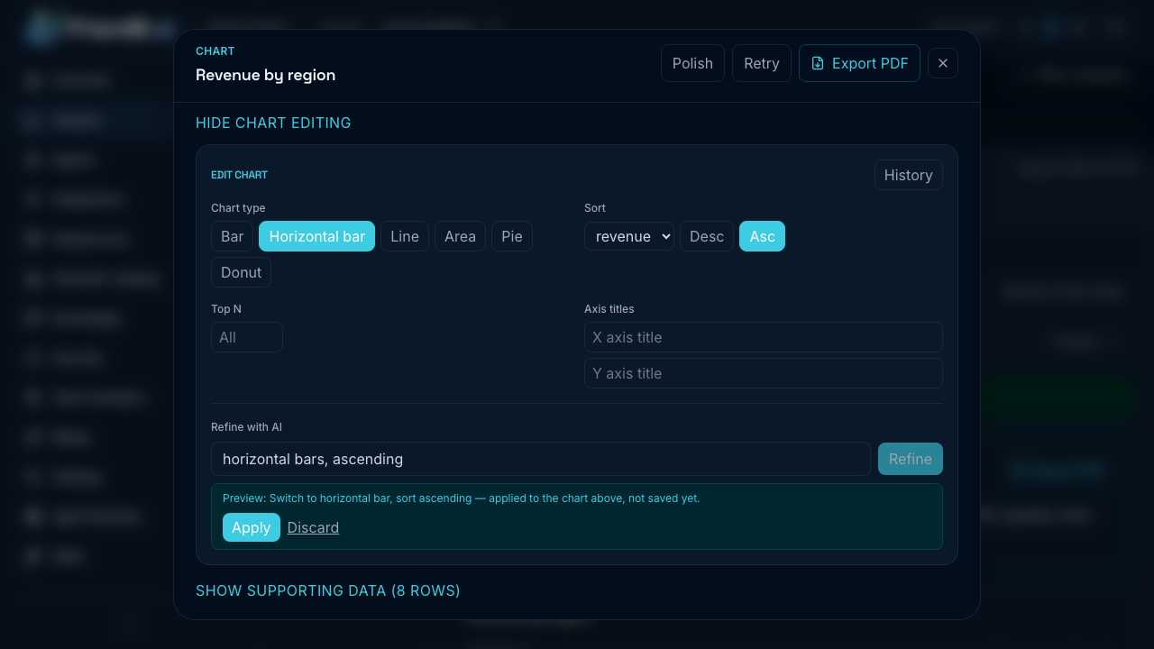Screen dimensions: 1154x649
Task: Discard the previewed changes
Action: 313,527
